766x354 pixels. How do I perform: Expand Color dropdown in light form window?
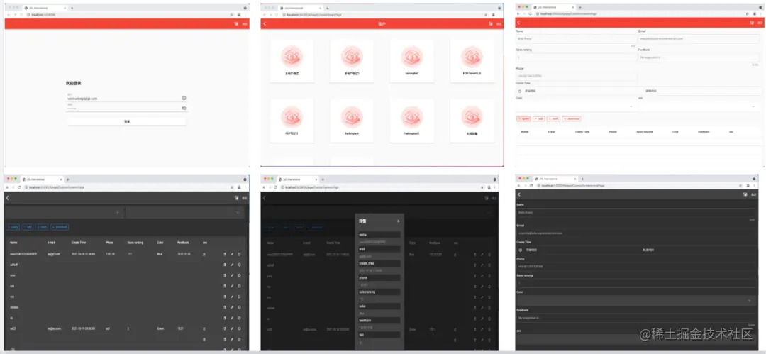576,106
